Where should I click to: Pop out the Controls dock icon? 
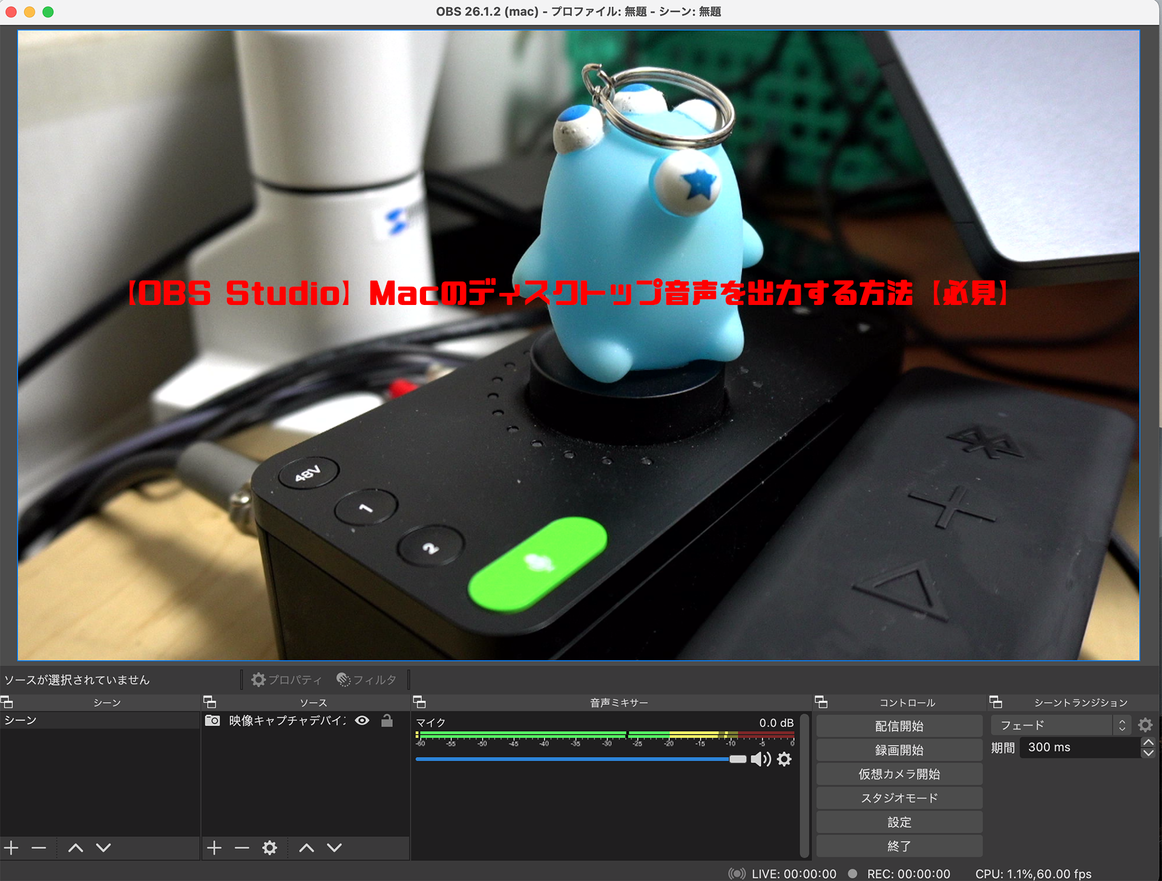tap(821, 702)
